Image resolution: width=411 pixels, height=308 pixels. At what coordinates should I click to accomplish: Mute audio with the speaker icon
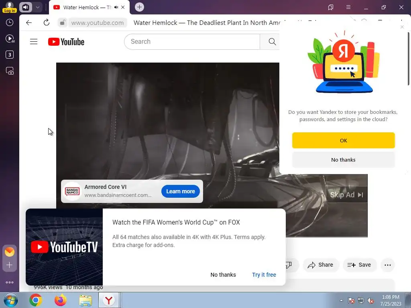25,7
